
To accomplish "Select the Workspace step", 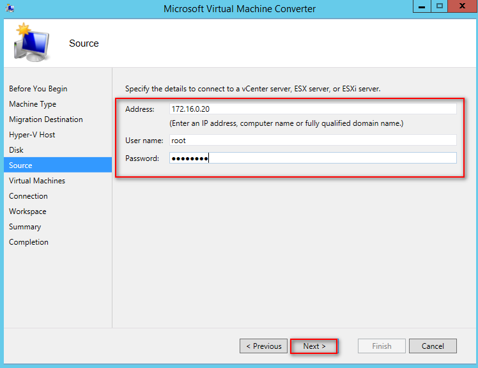I will coord(27,211).
